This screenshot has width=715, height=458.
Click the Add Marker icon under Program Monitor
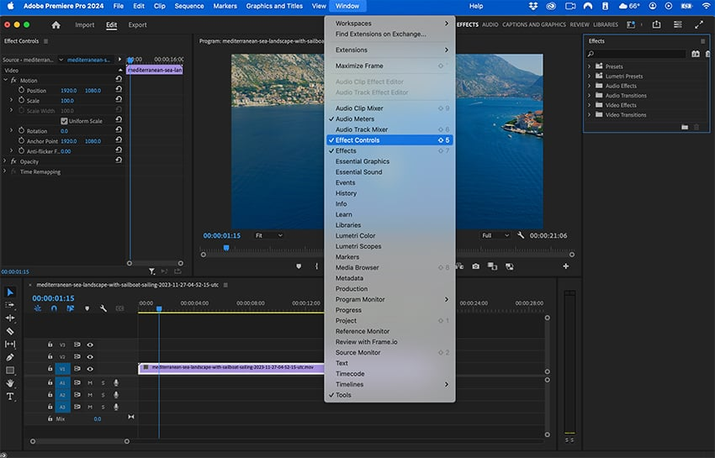click(x=299, y=266)
